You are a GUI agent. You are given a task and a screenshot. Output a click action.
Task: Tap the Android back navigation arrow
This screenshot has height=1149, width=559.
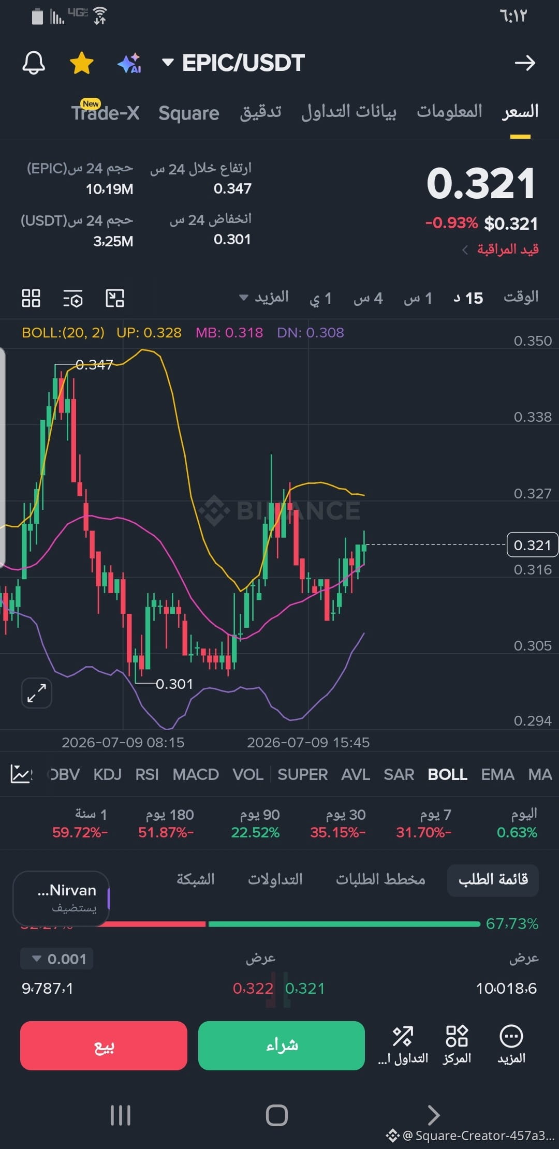pos(434,1115)
